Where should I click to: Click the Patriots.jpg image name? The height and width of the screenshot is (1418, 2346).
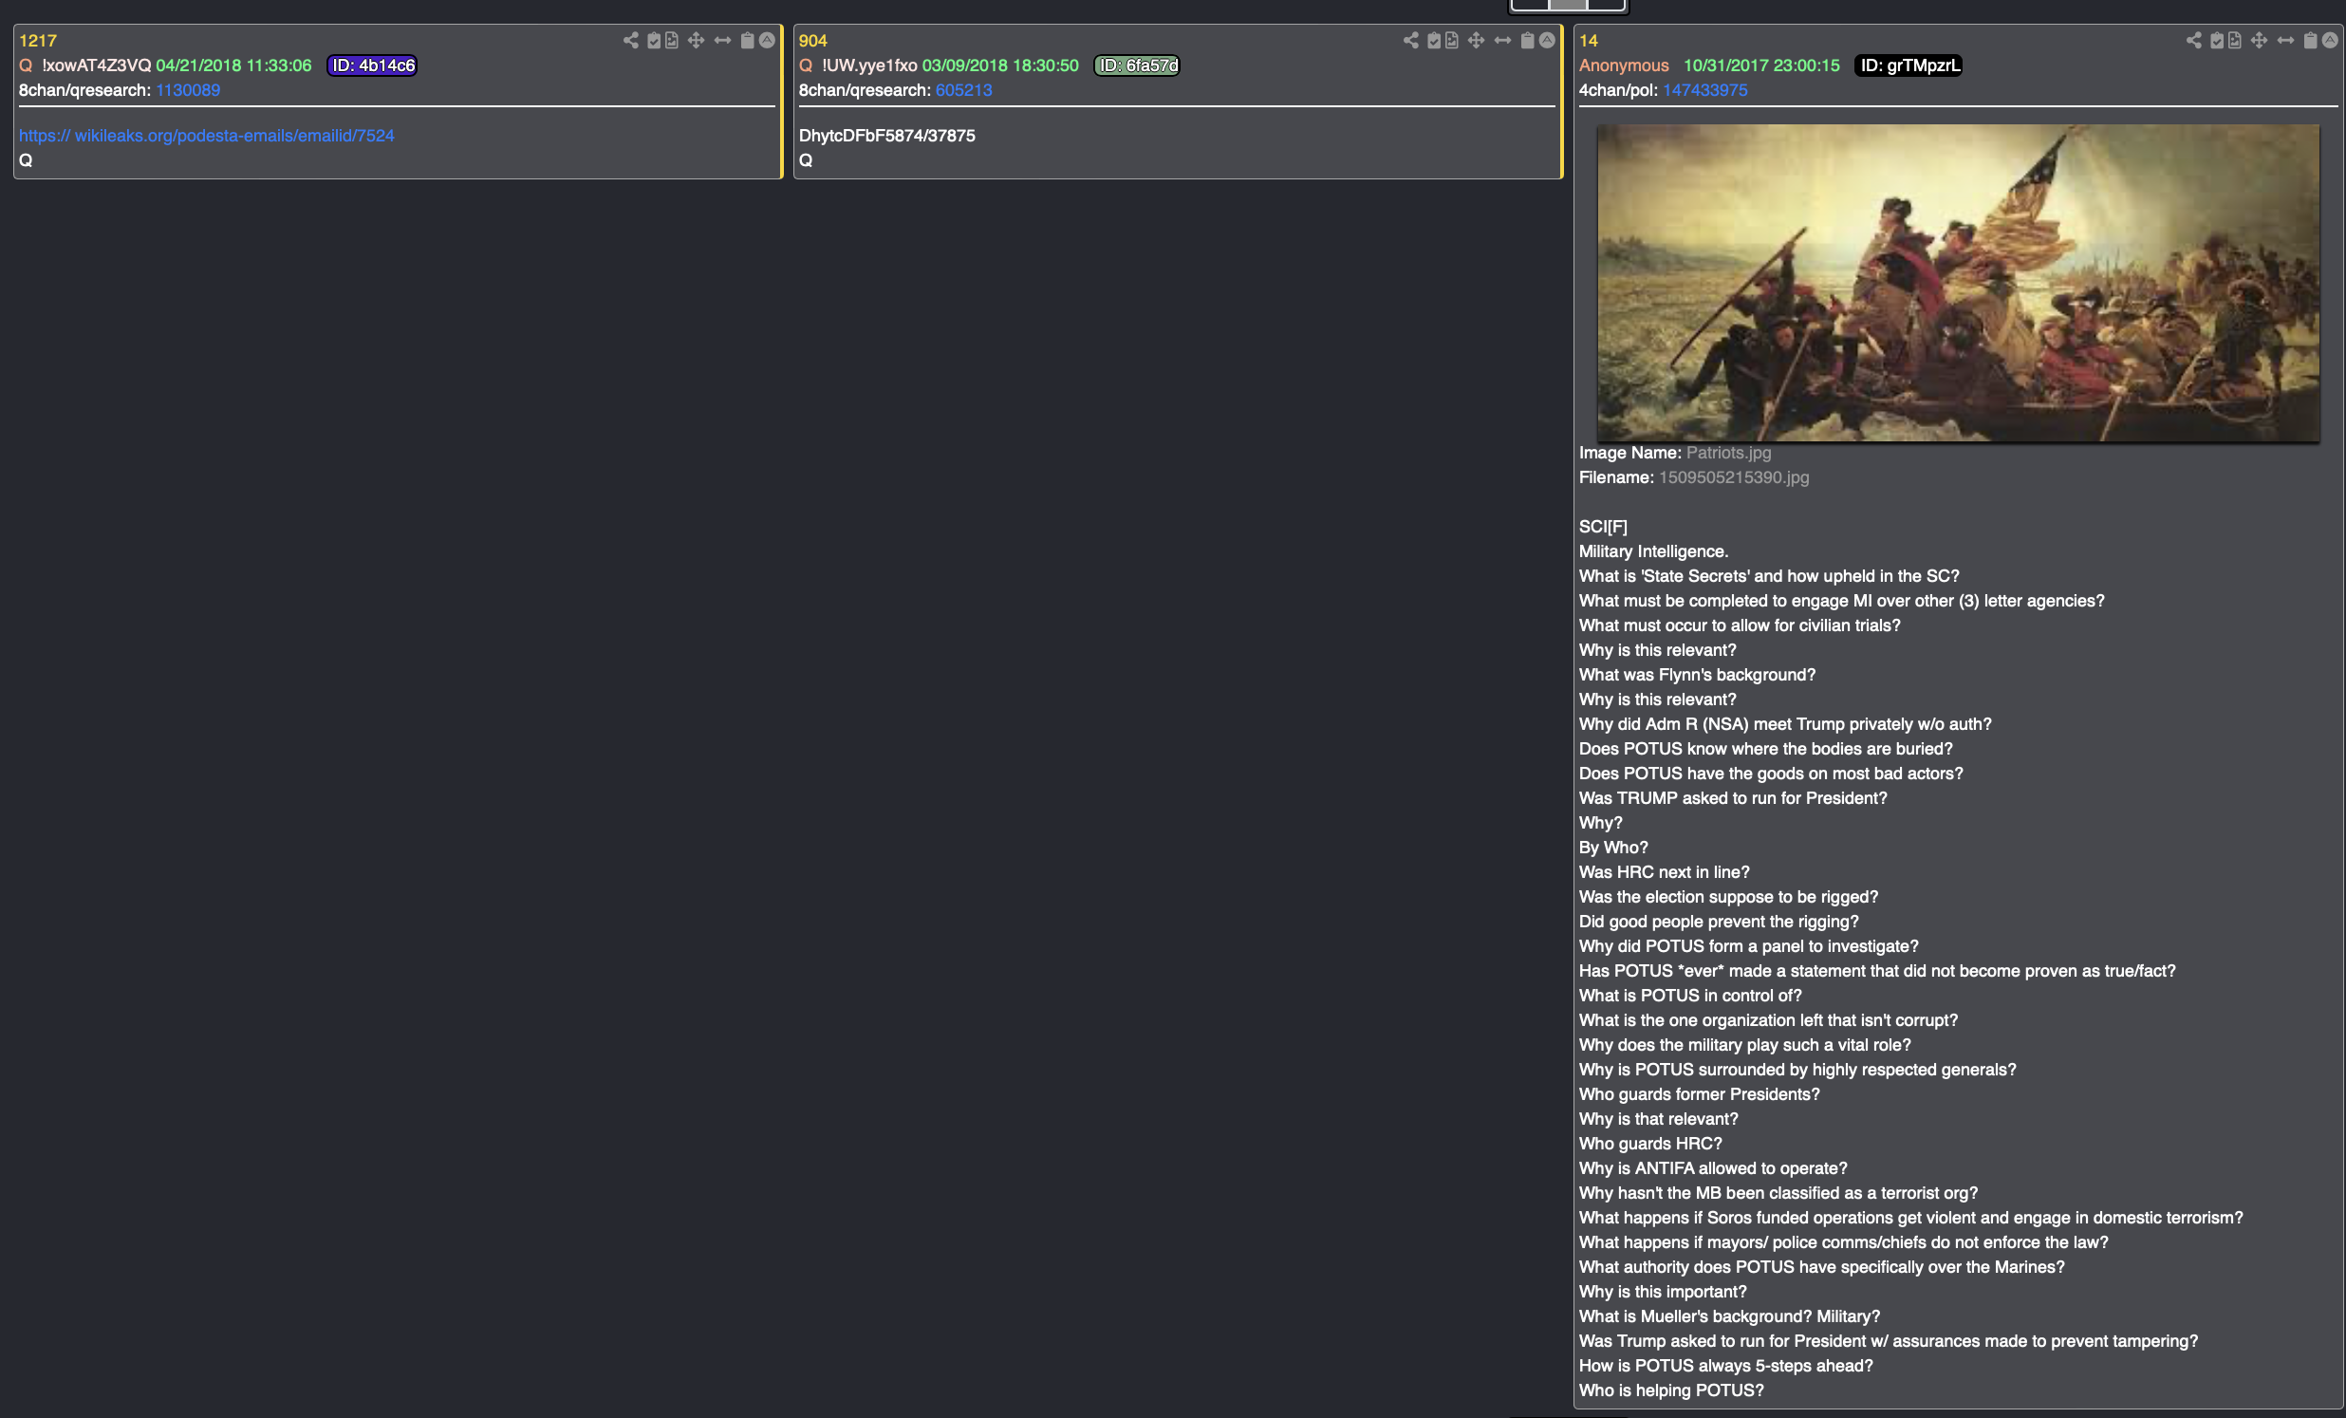(x=1728, y=454)
